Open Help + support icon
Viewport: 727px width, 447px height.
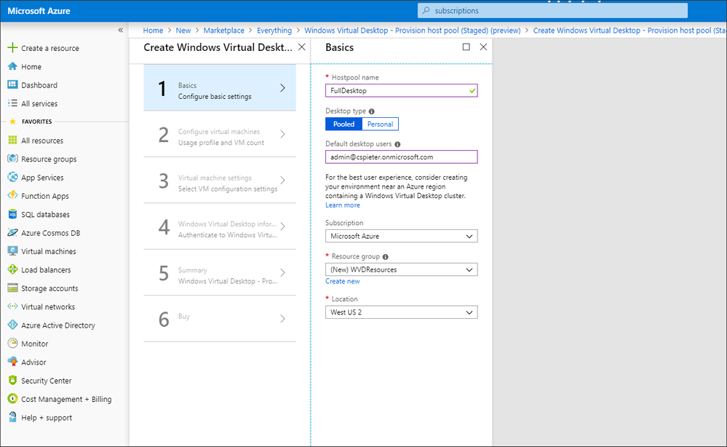tap(12, 417)
